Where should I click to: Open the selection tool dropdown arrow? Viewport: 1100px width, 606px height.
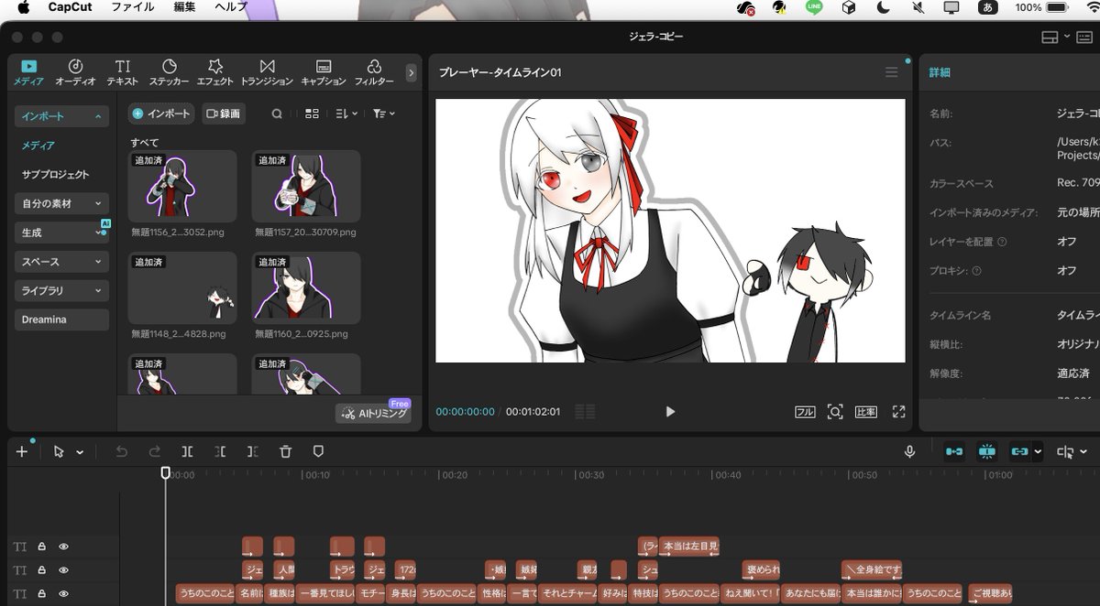80,452
